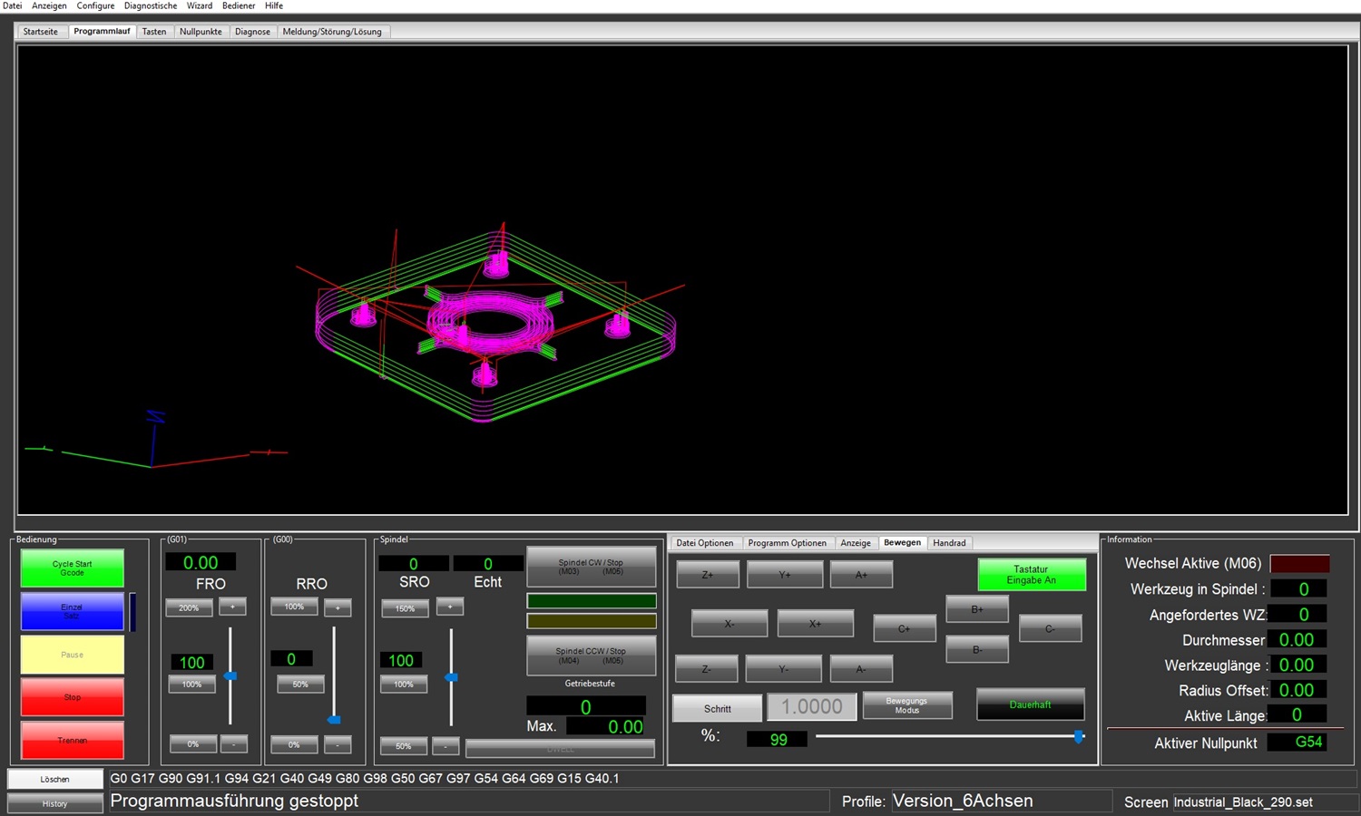Toggle the Dauerhaft jog mode button
The height and width of the screenshot is (816, 1361).
click(x=1031, y=704)
